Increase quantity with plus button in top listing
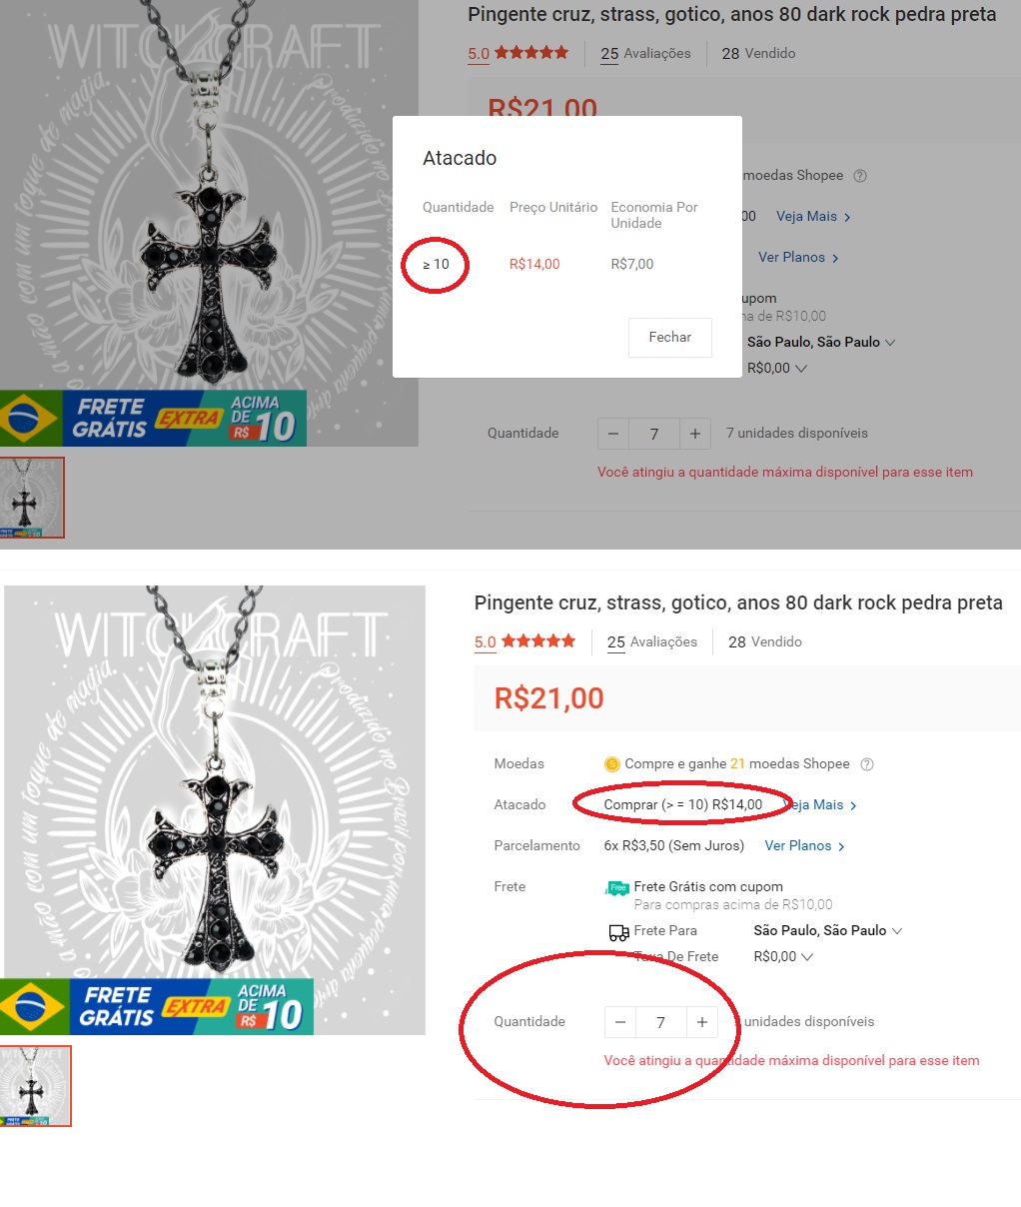 click(694, 434)
